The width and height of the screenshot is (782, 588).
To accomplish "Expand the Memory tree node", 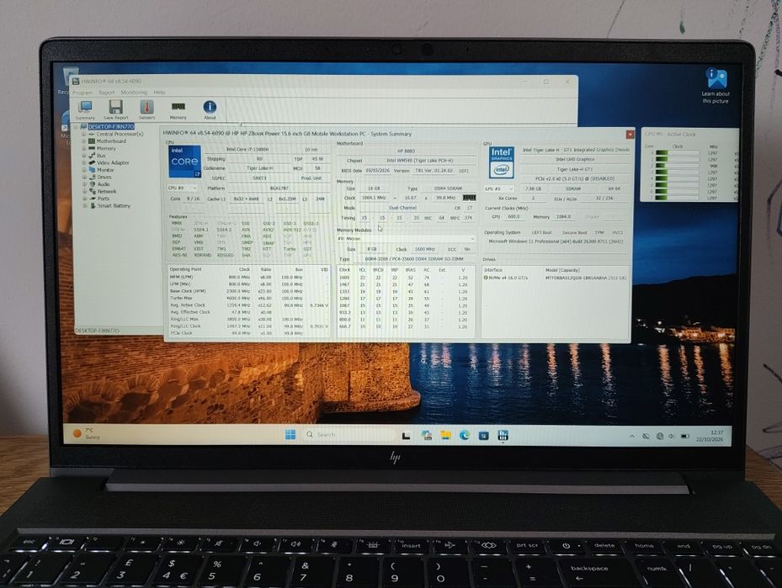I will point(84,149).
